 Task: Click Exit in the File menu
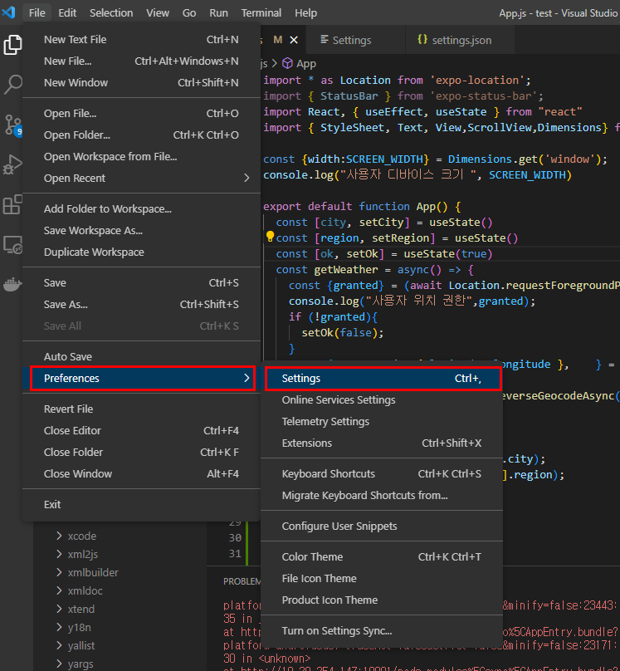(141, 505)
